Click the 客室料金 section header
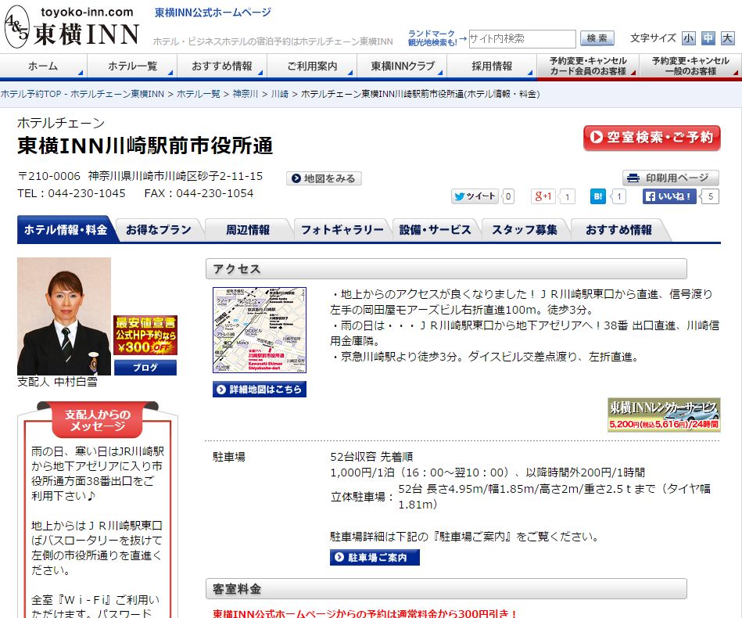 pyautogui.click(x=446, y=588)
